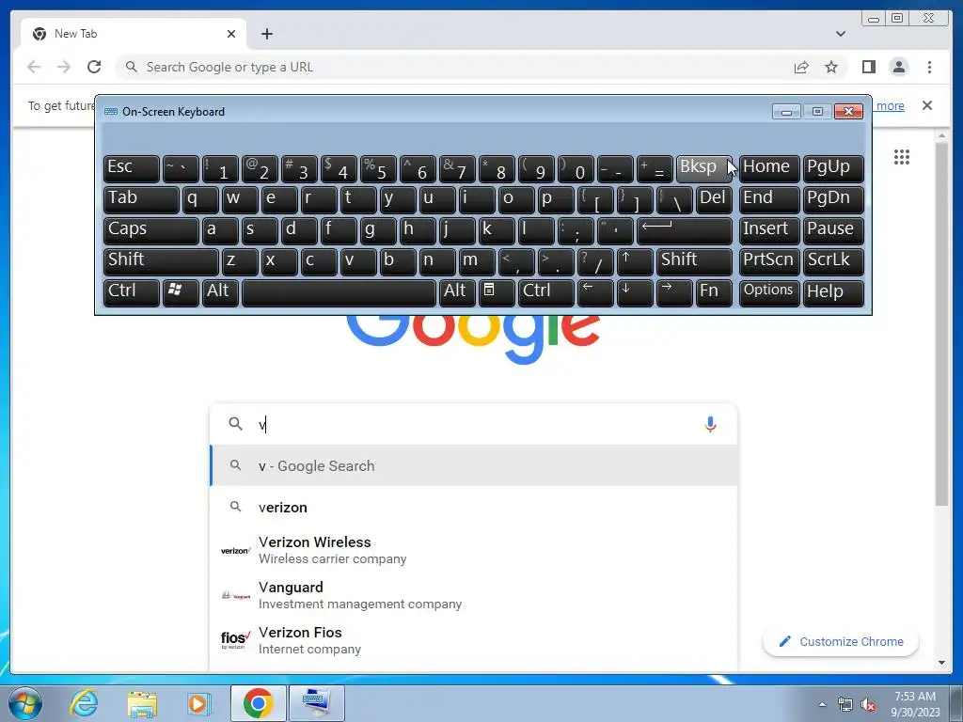Choose the Vanguard suggestion
This screenshot has height=722, width=963.
pos(473,595)
